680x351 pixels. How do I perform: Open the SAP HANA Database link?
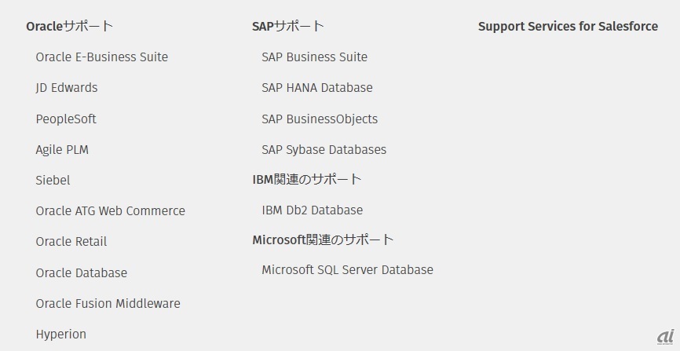click(x=316, y=88)
